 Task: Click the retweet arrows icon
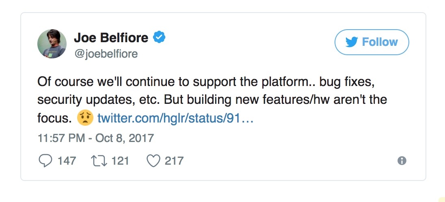tap(99, 161)
